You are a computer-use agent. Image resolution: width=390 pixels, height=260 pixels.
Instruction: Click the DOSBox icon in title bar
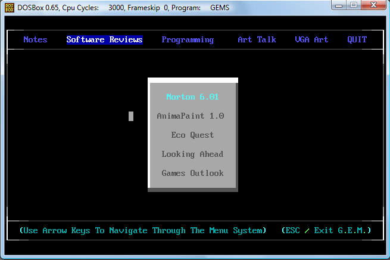(8, 8)
